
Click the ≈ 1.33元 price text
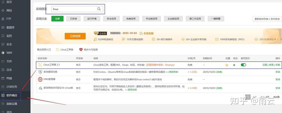click(x=192, y=72)
